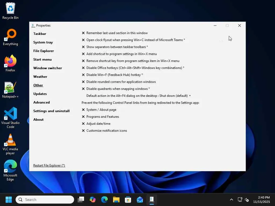Screen dimensions: 275x206
Task: Select the Other section
Action: pyautogui.click(x=38, y=85)
